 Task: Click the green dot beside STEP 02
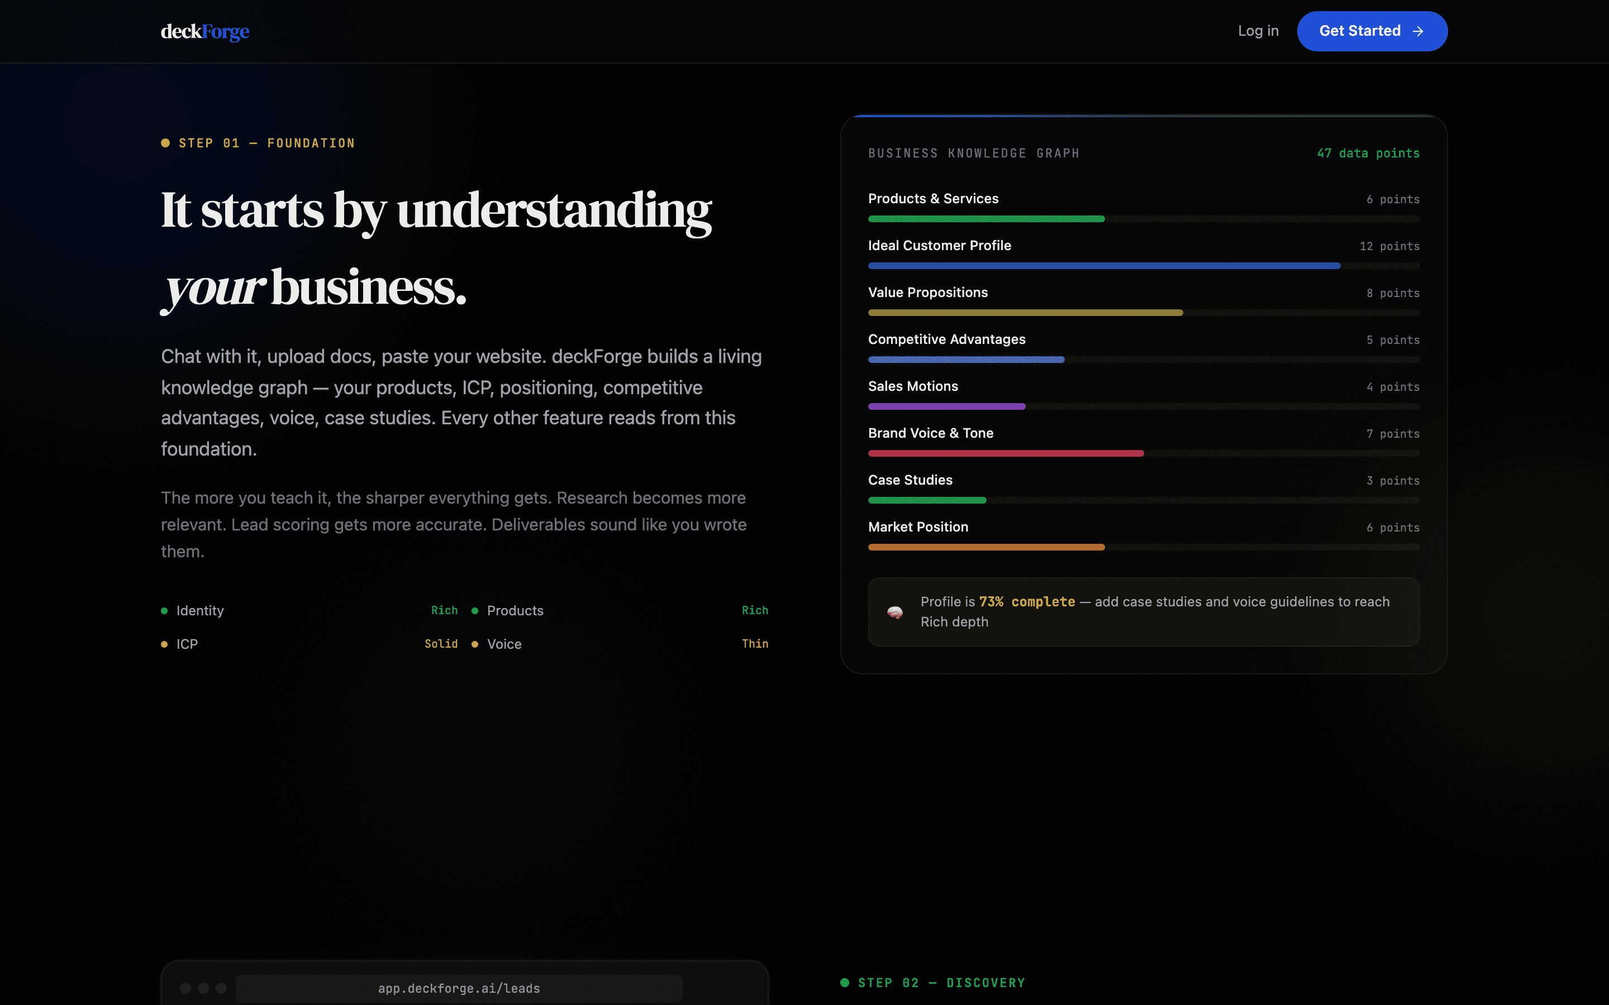pyautogui.click(x=844, y=983)
